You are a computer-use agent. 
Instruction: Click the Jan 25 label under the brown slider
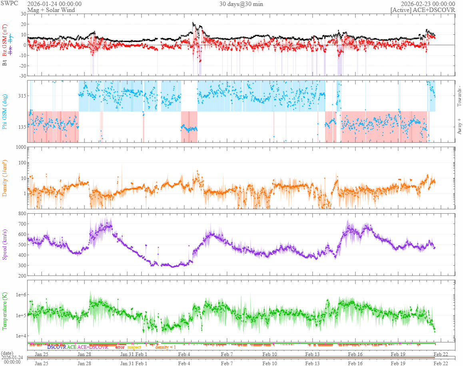[41, 363]
